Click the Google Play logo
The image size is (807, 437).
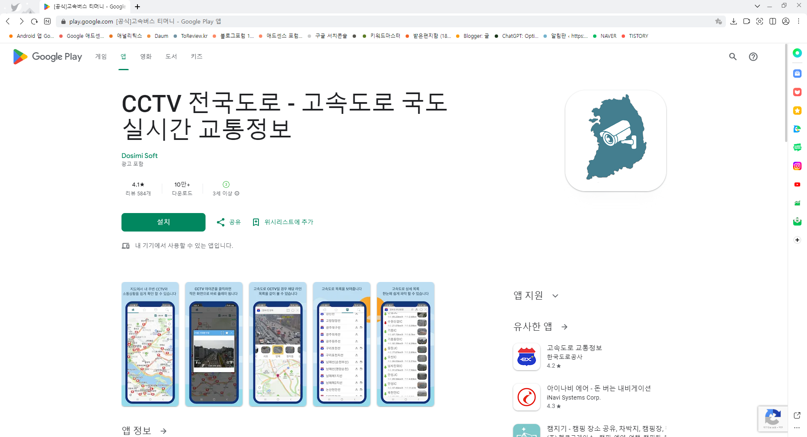click(47, 56)
